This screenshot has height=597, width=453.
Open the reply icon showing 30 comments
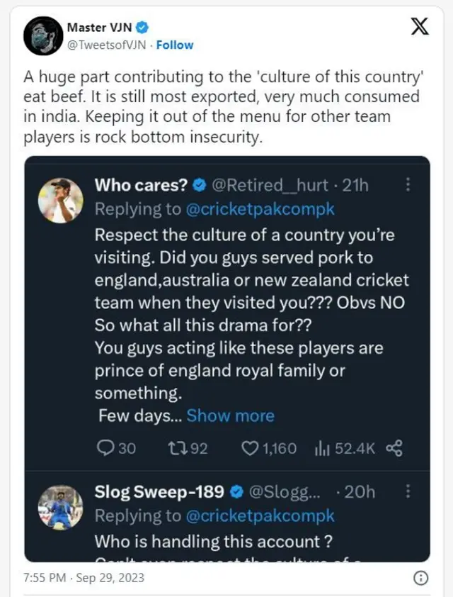pos(105,448)
